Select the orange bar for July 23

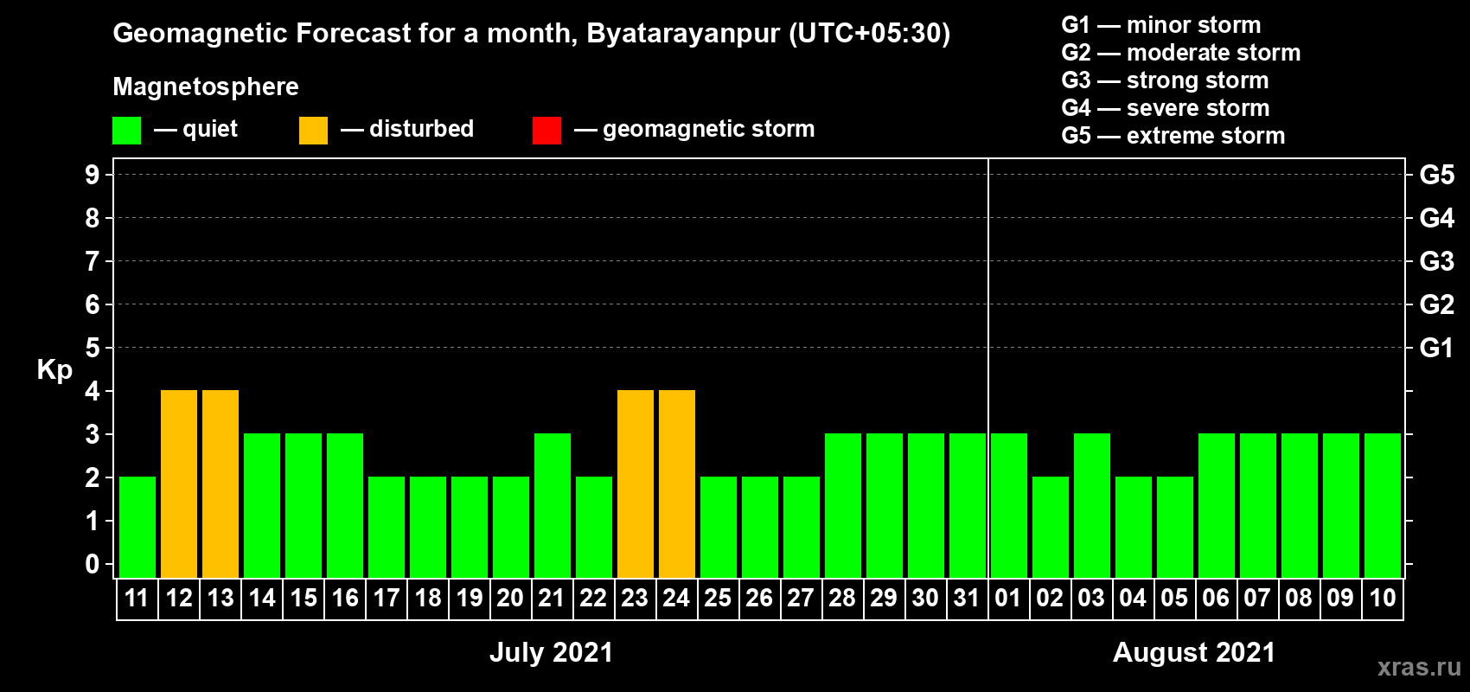tap(636, 484)
